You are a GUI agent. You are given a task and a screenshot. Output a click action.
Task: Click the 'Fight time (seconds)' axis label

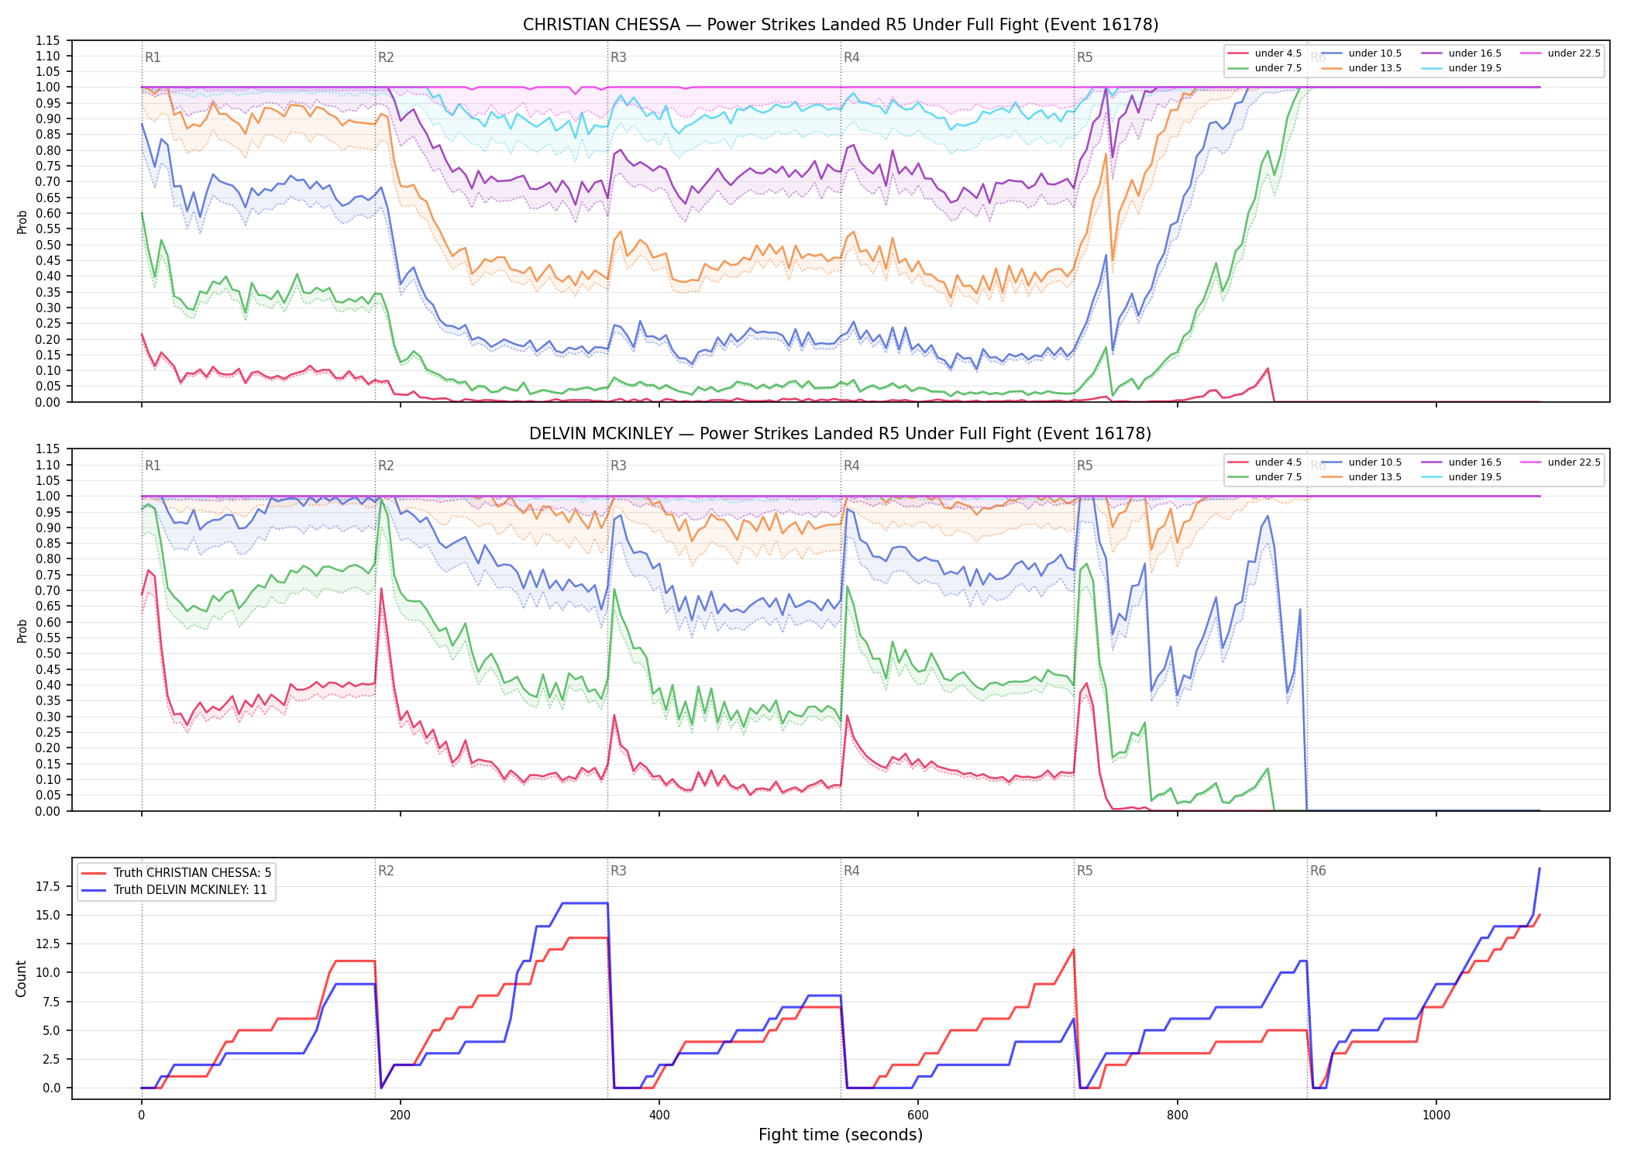click(x=841, y=1135)
